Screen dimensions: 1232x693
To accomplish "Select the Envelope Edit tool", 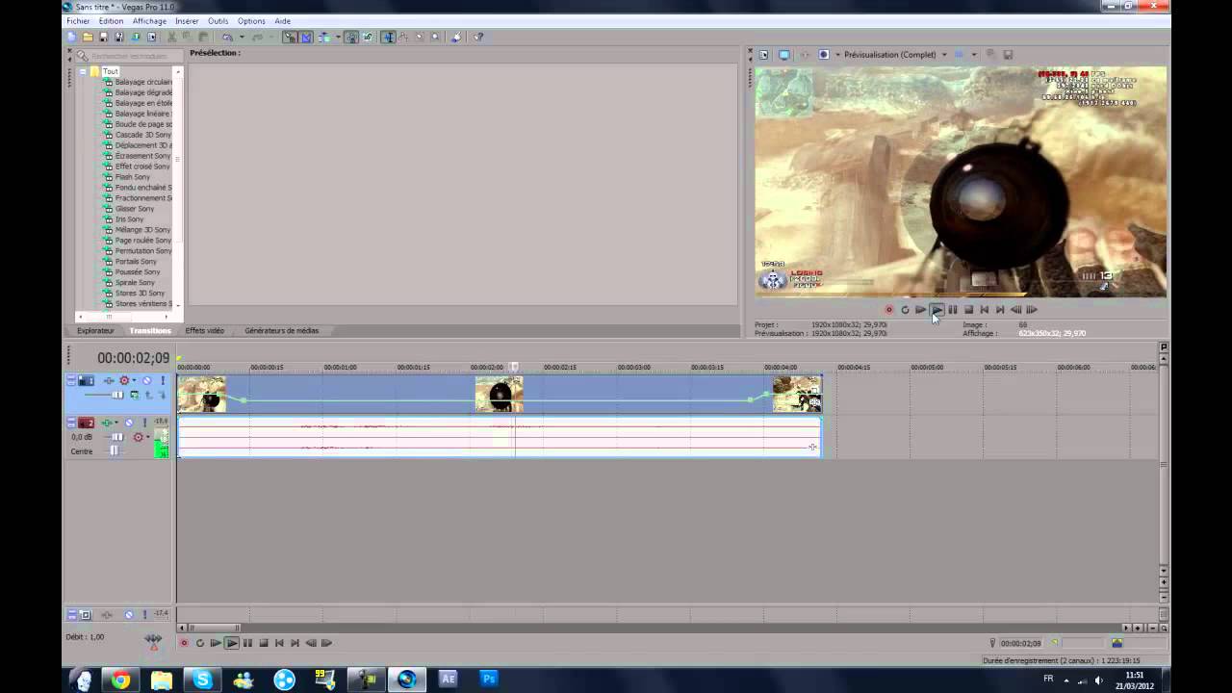I will click(403, 37).
